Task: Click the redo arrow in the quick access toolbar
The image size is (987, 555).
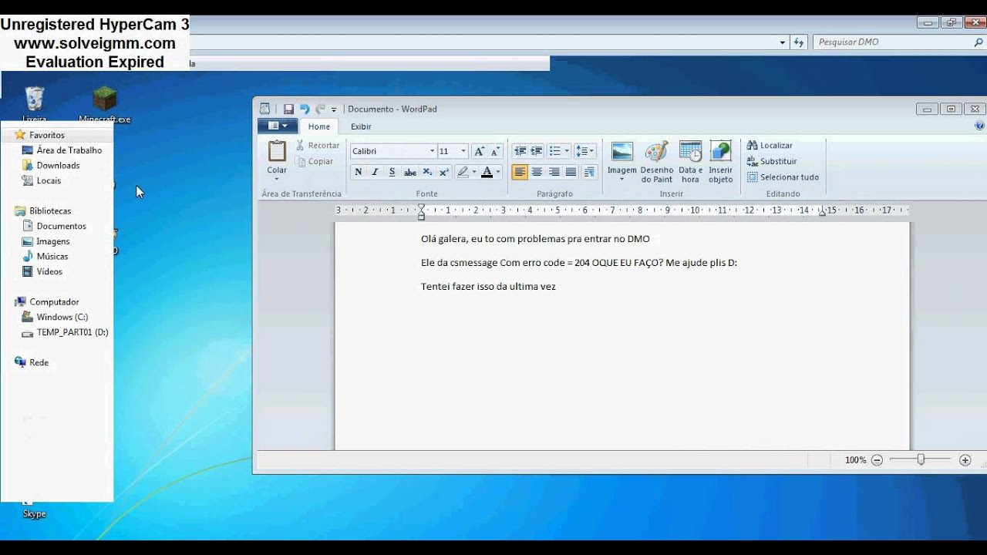Action: click(320, 109)
